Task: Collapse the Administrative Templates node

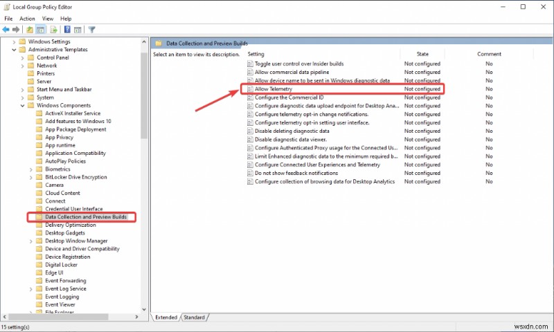Action: pos(14,50)
